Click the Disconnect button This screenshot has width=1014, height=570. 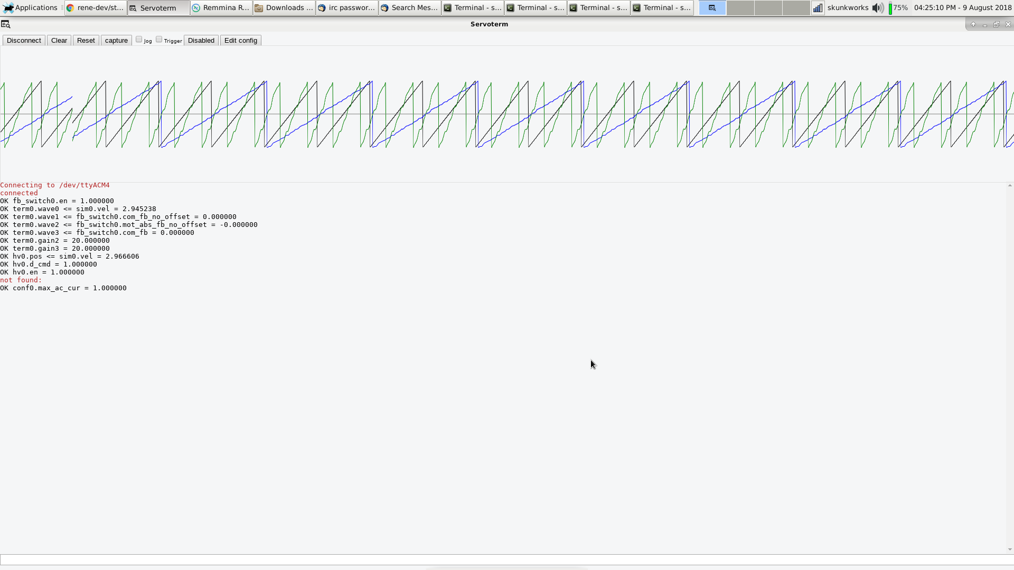click(x=24, y=41)
